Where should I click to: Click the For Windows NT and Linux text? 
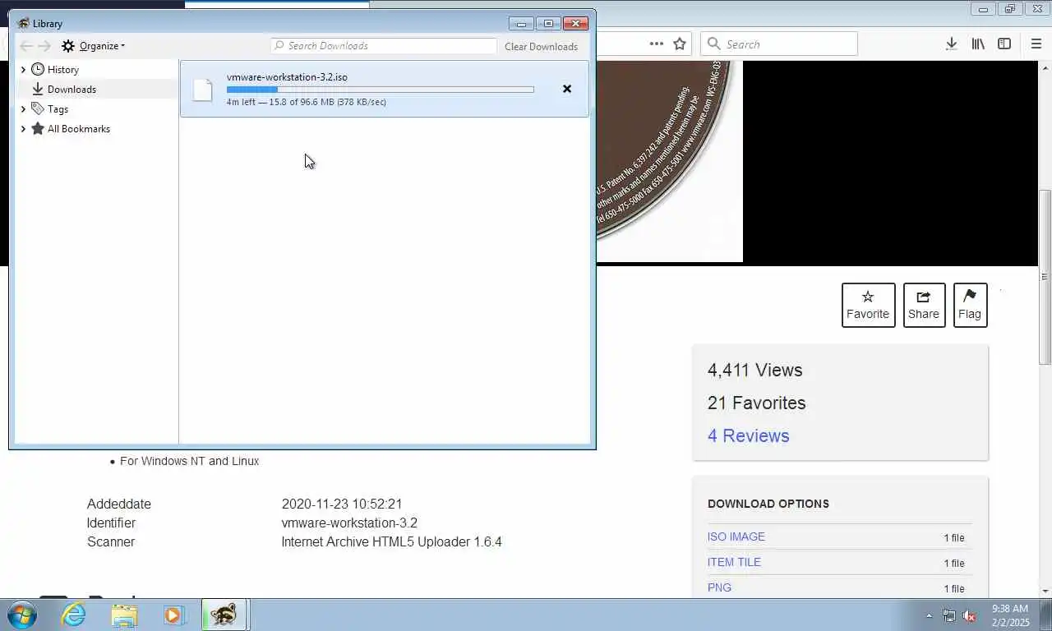pyautogui.click(x=189, y=461)
